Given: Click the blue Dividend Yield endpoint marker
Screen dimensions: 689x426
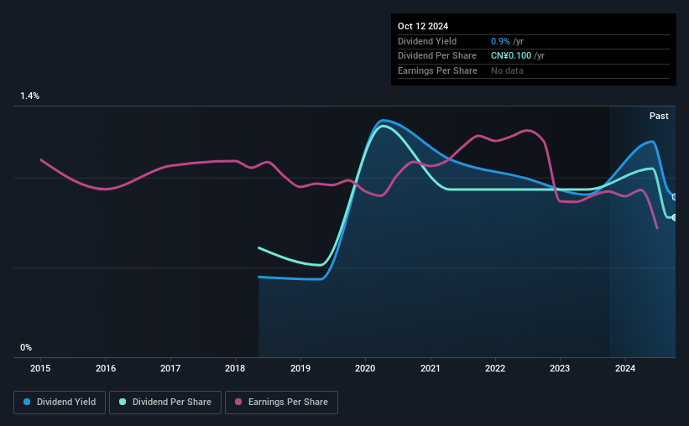Looking at the screenshot, I should 674,197.
